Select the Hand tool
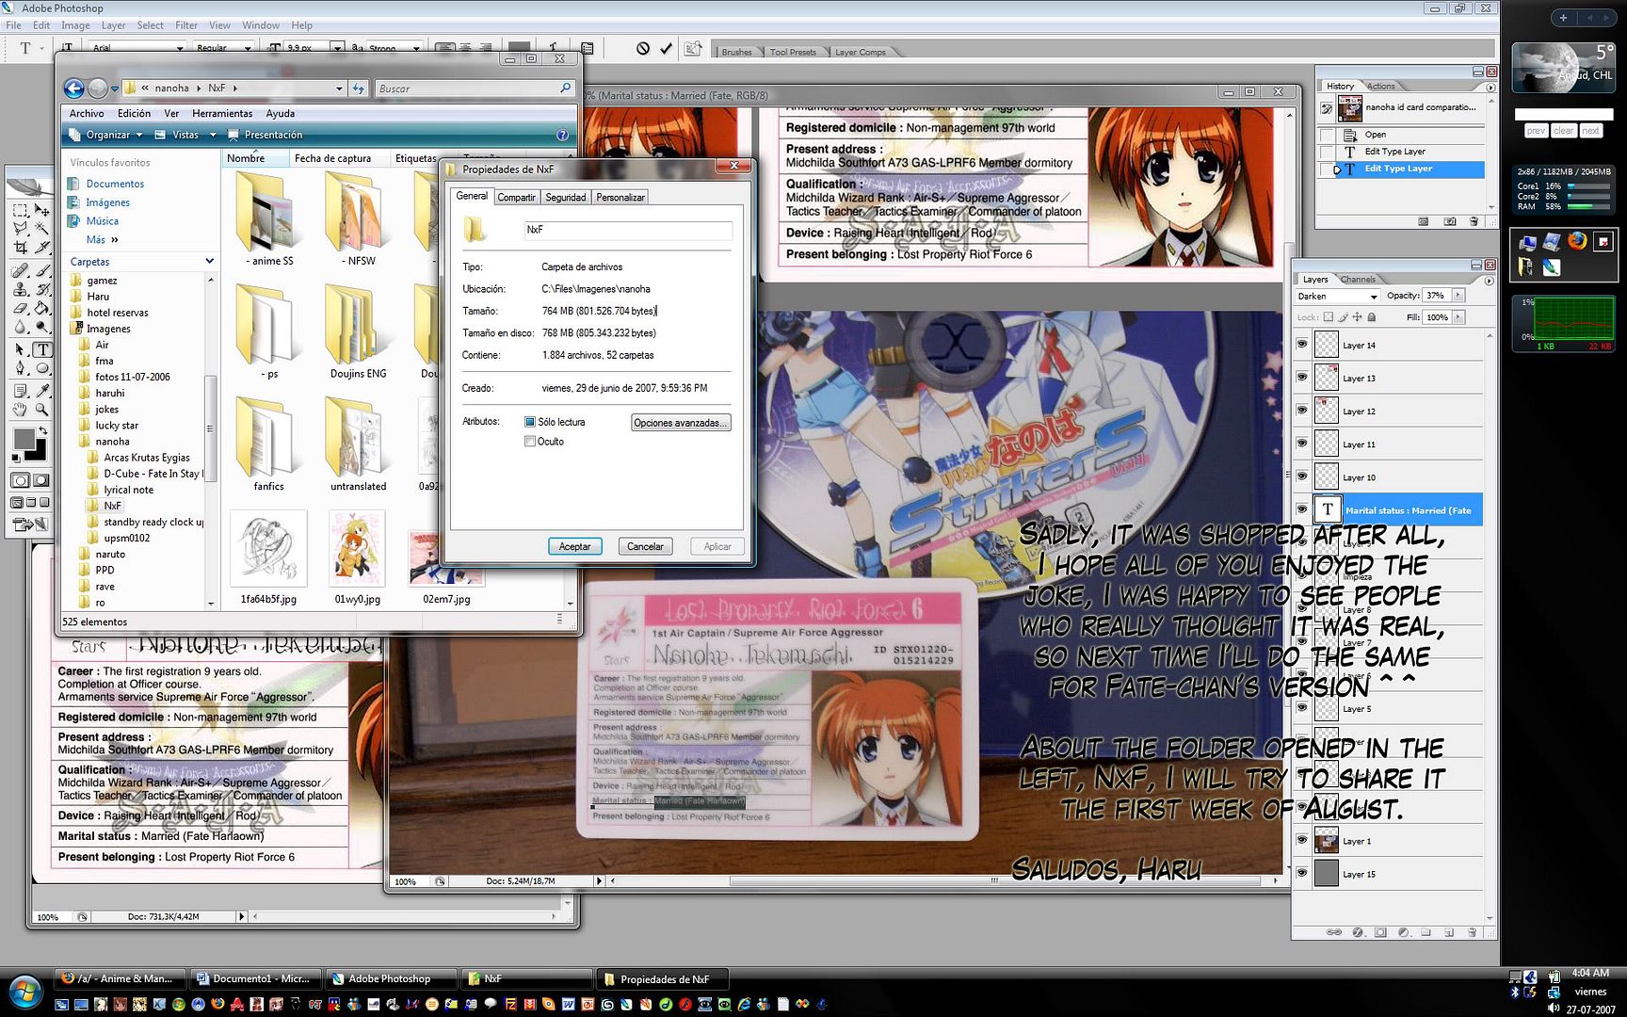The width and height of the screenshot is (1627, 1017). pos(20,410)
